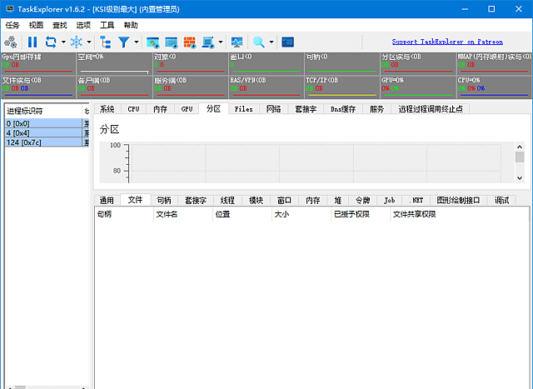The width and height of the screenshot is (533, 389).
Task: Open the 堆 process tab
Action: click(337, 200)
